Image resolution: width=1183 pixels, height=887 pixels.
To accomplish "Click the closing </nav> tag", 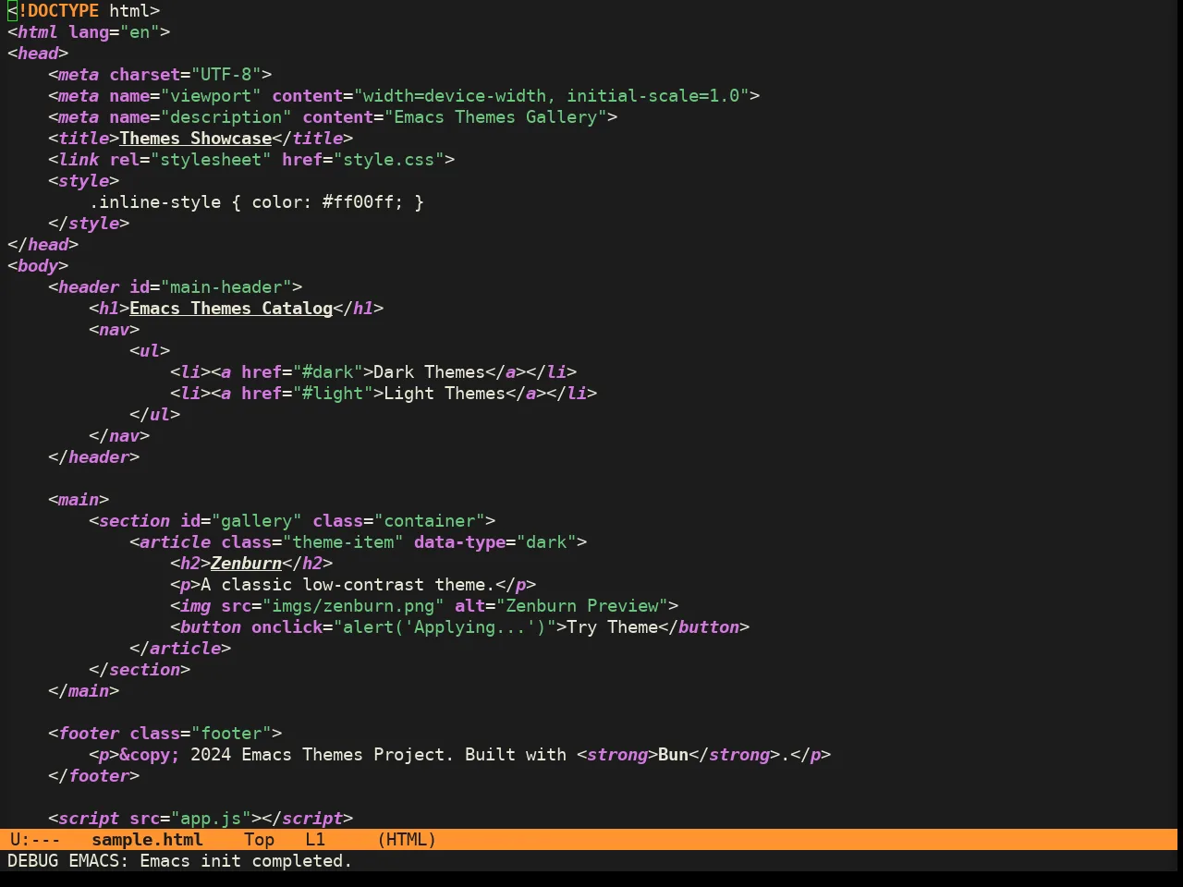I will pos(119,436).
